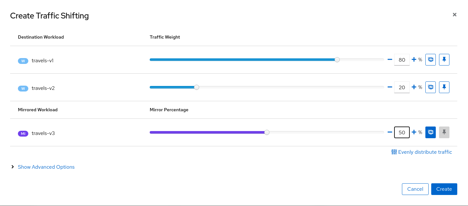Viewport: 468px width, 206px height.
Task: Click the mirror icon for travels-v2
Action: (430, 87)
